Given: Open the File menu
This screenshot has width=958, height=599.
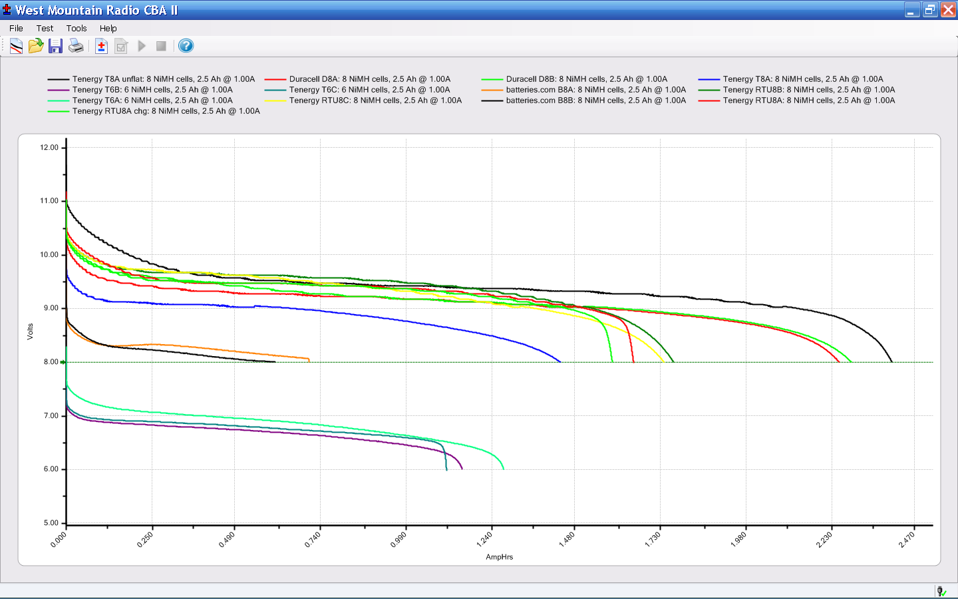Looking at the screenshot, I should [x=16, y=28].
